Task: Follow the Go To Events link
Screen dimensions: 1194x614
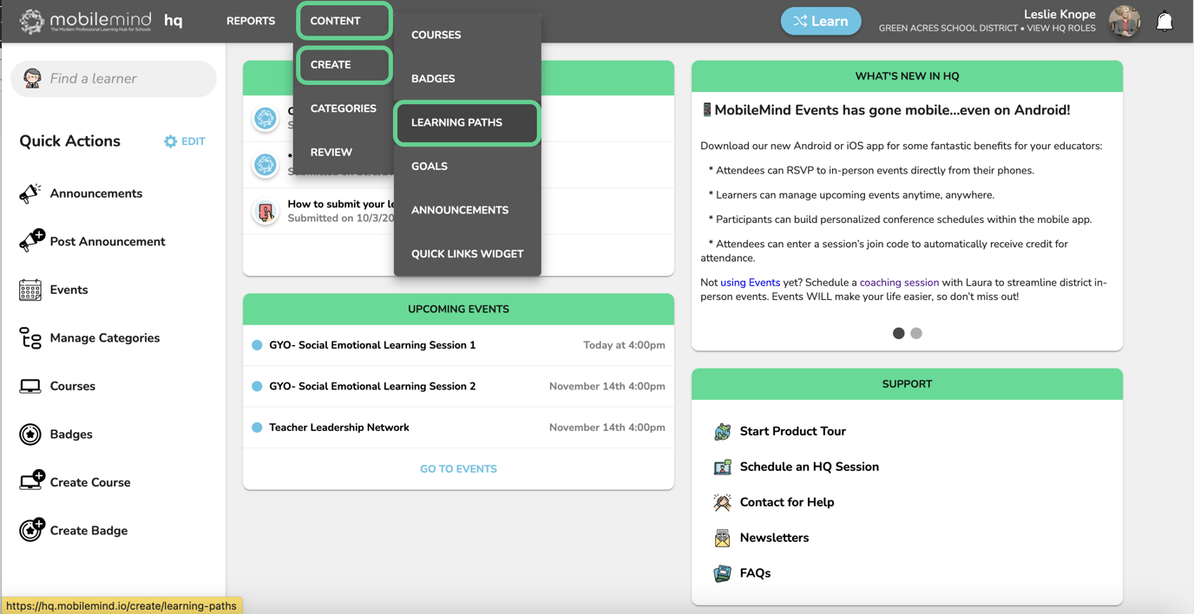Action: tap(458, 469)
